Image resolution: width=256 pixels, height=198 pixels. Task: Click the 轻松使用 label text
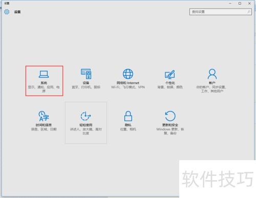pyautogui.click(x=86, y=125)
